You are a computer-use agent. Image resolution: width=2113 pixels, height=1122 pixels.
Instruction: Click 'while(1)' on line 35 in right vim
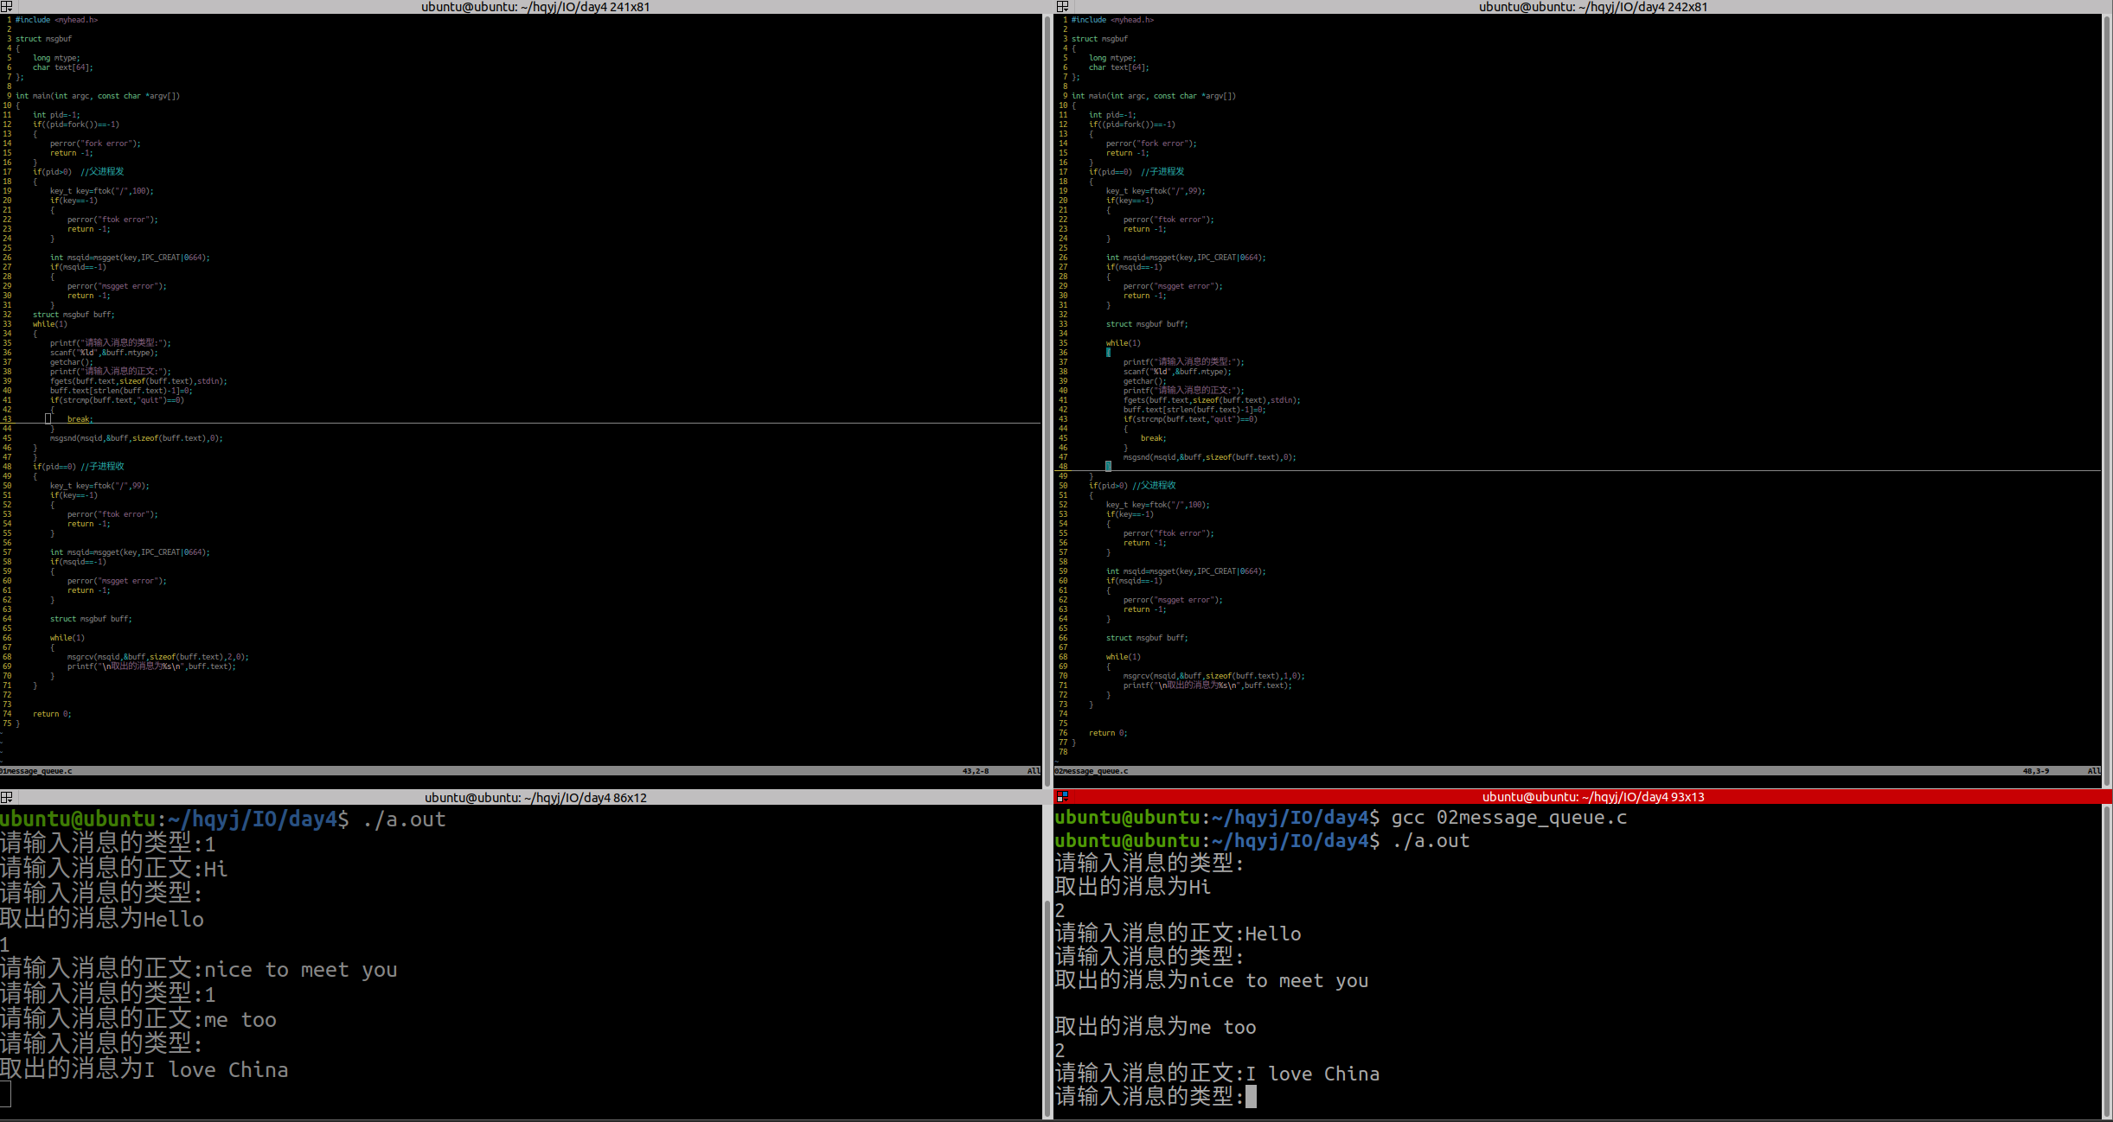(x=1124, y=343)
